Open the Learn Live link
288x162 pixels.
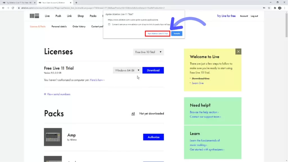(x=198, y=83)
